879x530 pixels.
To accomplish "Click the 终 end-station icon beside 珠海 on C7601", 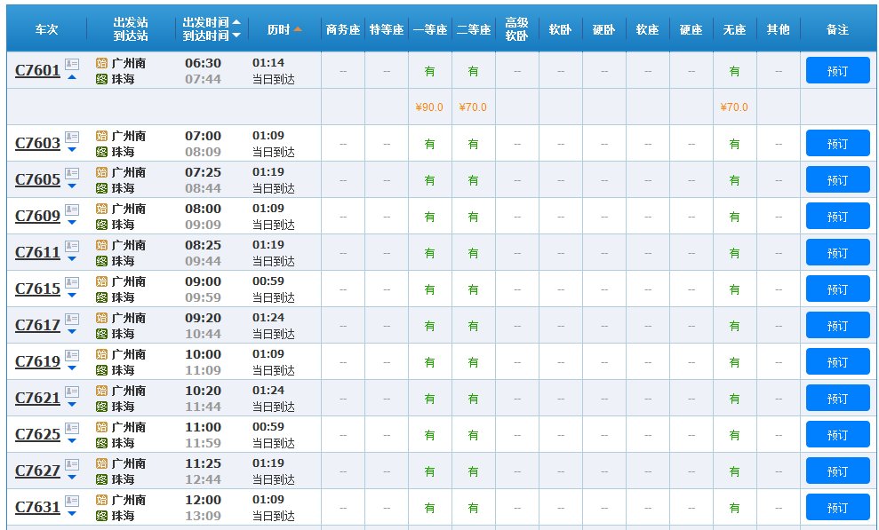I will click(x=100, y=77).
